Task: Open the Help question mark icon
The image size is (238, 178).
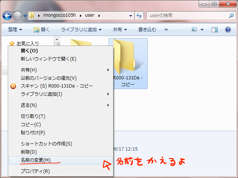Action: point(228,30)
